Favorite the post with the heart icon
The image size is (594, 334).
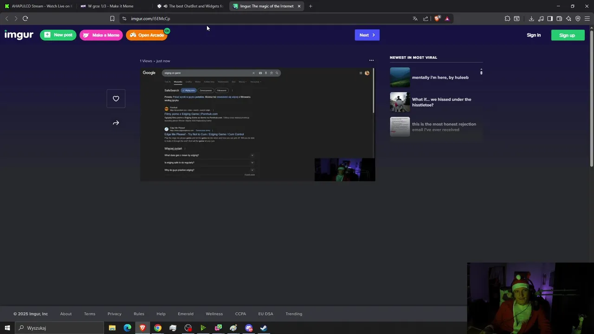116,98
